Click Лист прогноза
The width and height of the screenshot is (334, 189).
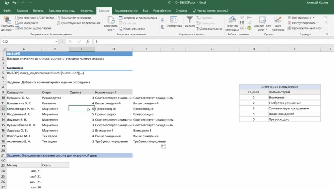click(278, 24)
